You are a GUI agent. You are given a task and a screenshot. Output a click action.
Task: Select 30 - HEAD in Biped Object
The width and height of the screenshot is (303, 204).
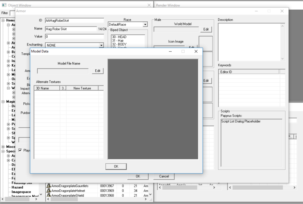(x=119, y=37)
